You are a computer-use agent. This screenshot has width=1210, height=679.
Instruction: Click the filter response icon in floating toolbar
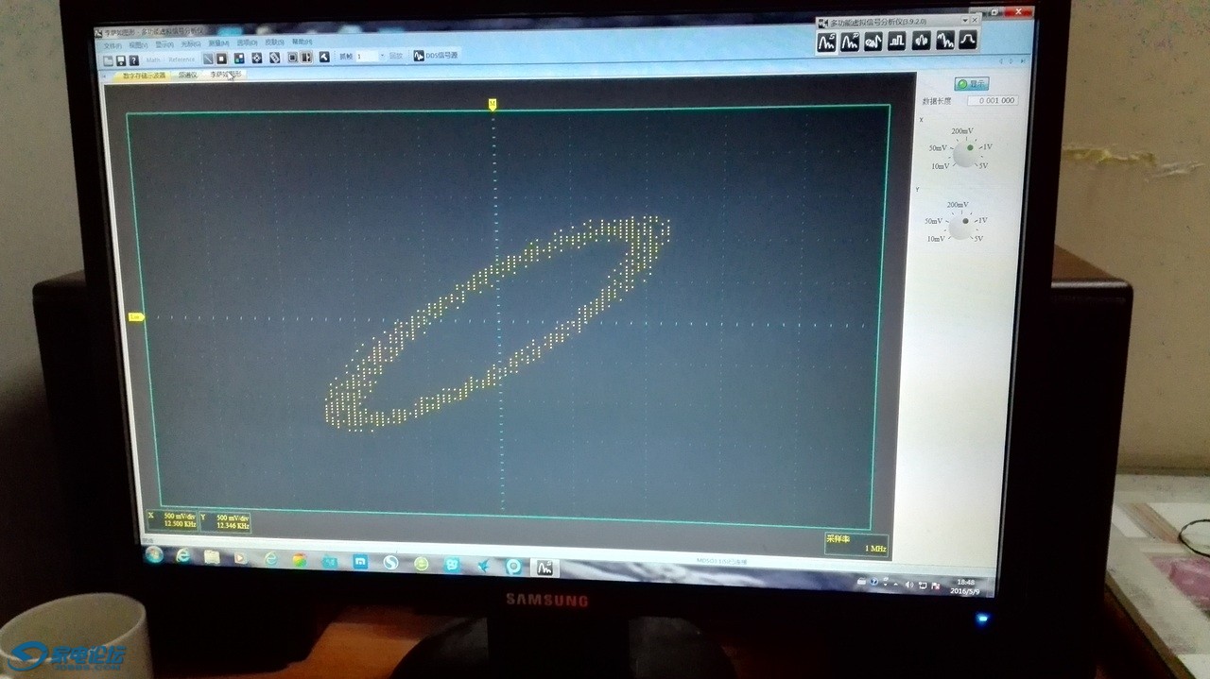point(968,41)
